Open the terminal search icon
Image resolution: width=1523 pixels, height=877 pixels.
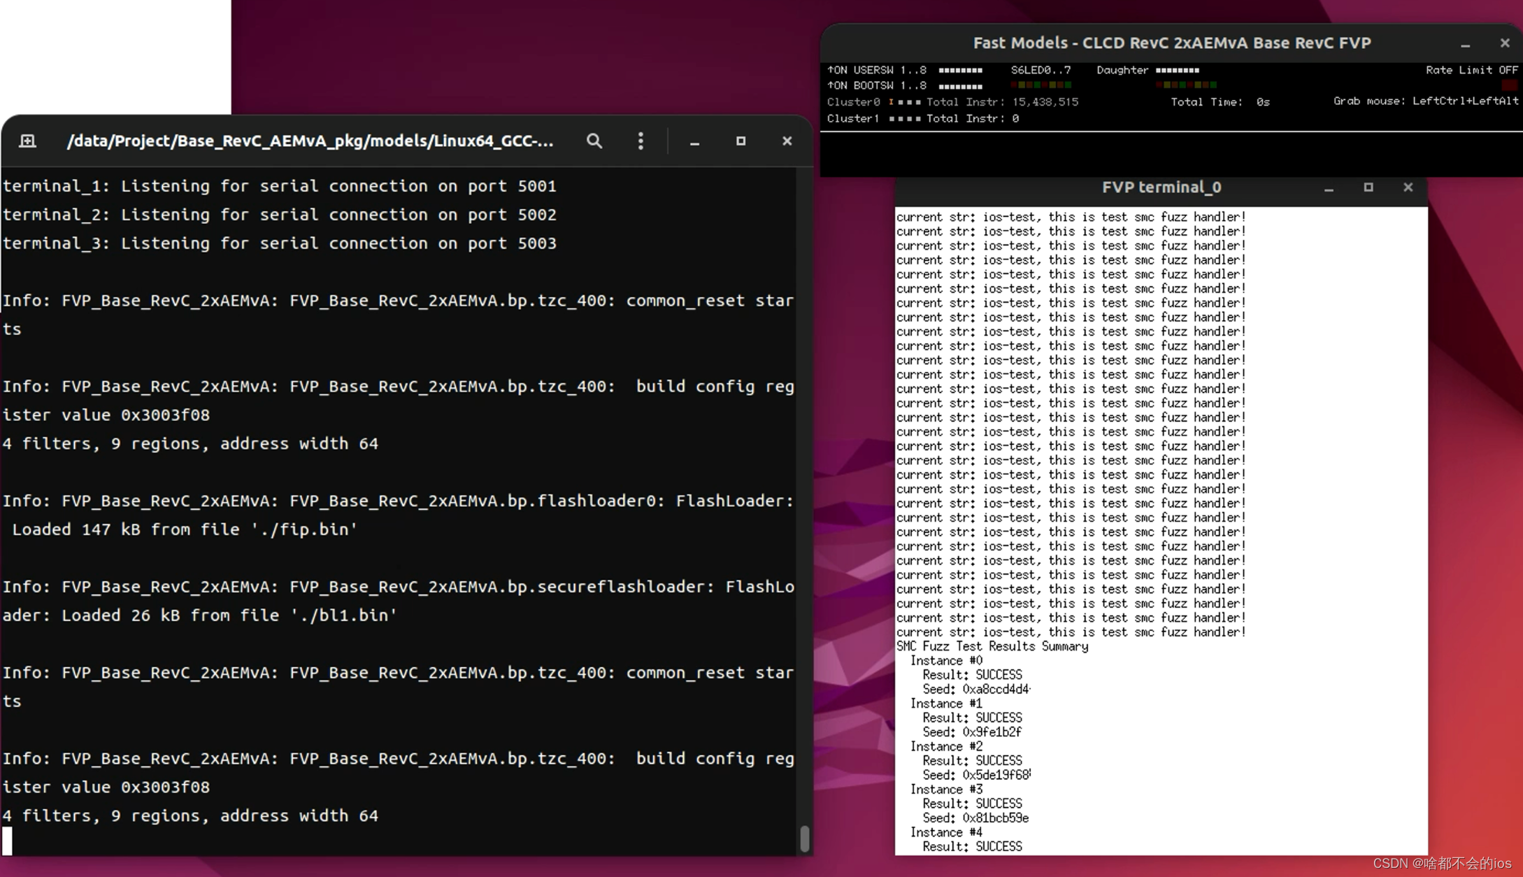594,141
